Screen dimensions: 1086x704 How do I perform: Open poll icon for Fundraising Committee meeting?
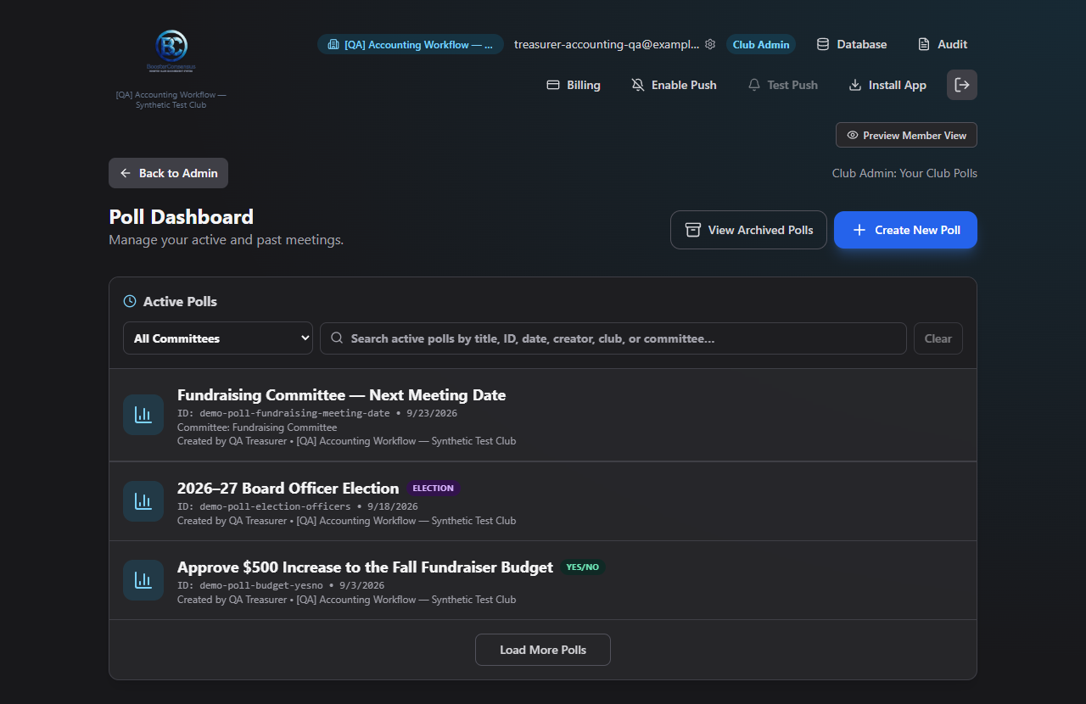point(143,415)
